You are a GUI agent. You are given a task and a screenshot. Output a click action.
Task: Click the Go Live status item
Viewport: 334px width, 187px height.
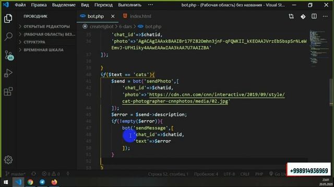(278, 174)
